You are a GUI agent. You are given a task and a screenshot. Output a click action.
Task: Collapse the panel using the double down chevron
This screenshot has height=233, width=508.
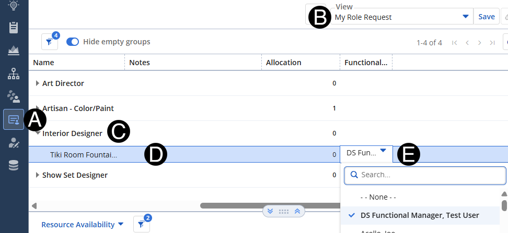270,211
